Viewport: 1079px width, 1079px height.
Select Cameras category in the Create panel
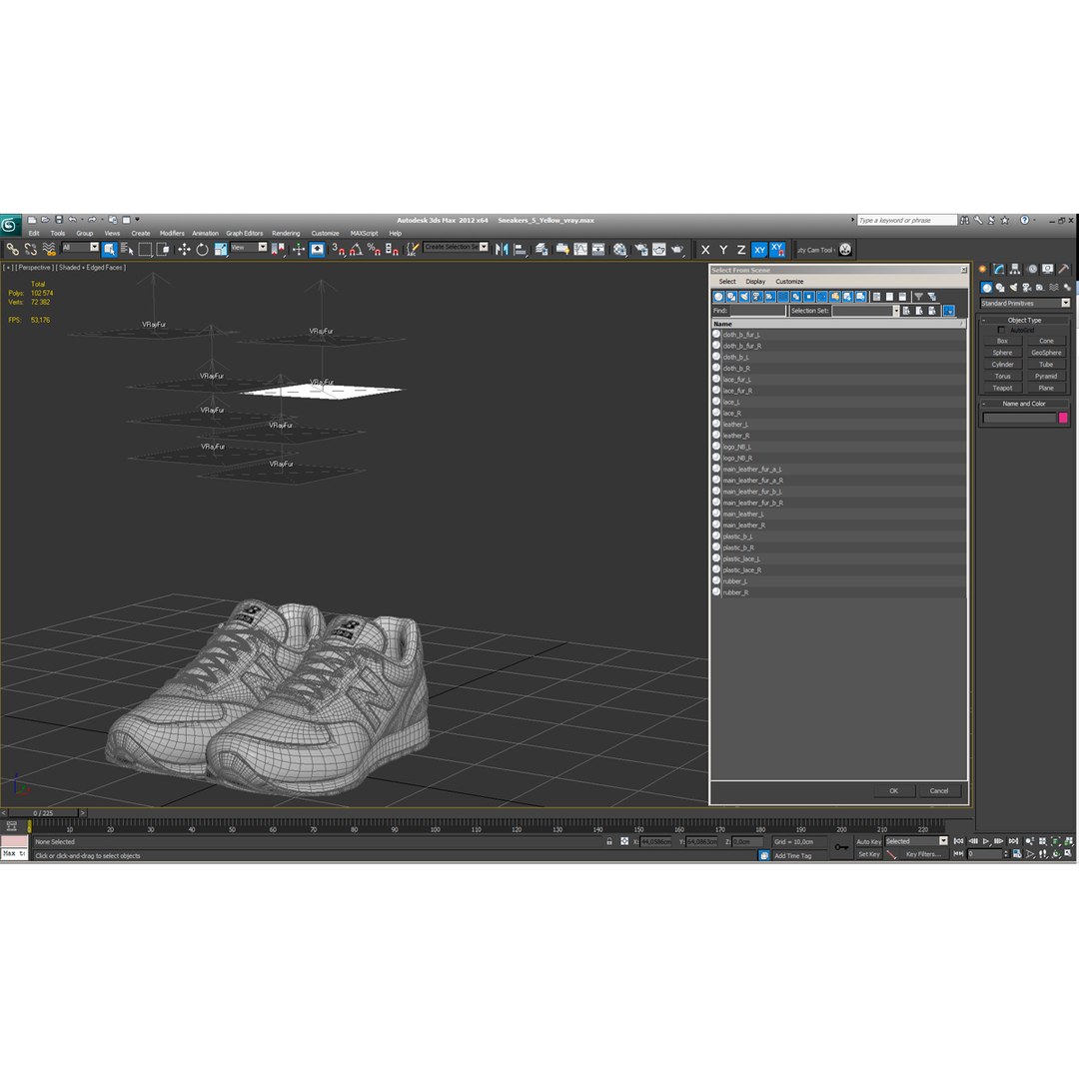pyautogui.click(x=1027, y=288)
